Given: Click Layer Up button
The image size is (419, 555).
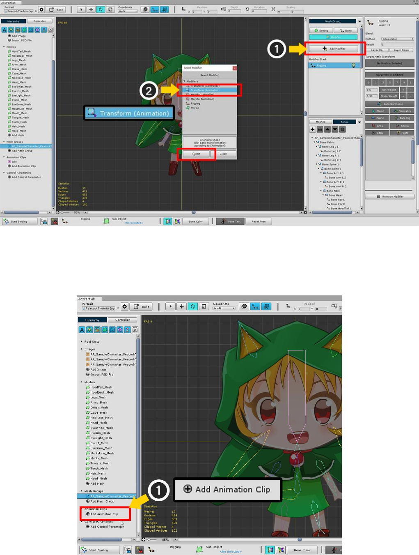Looking at the screenshot, I should pyautogui.click(x=377, y=50).
